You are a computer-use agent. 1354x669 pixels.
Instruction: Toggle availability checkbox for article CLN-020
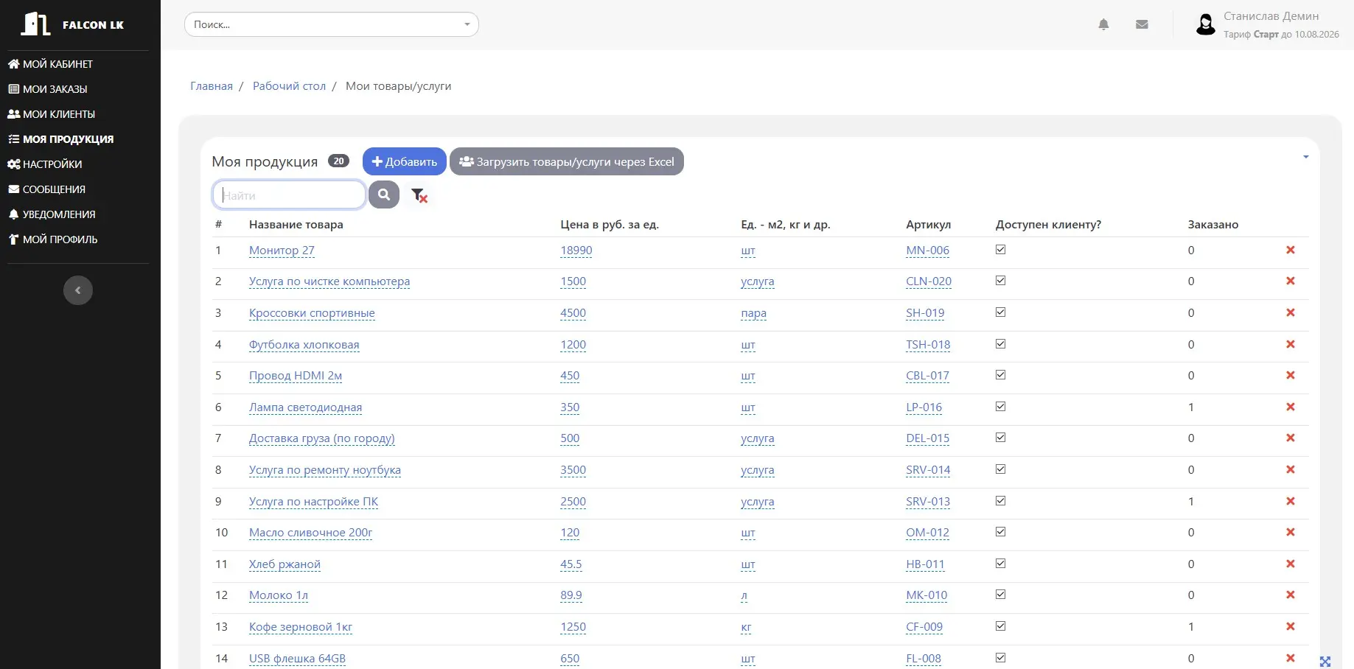1000,280
